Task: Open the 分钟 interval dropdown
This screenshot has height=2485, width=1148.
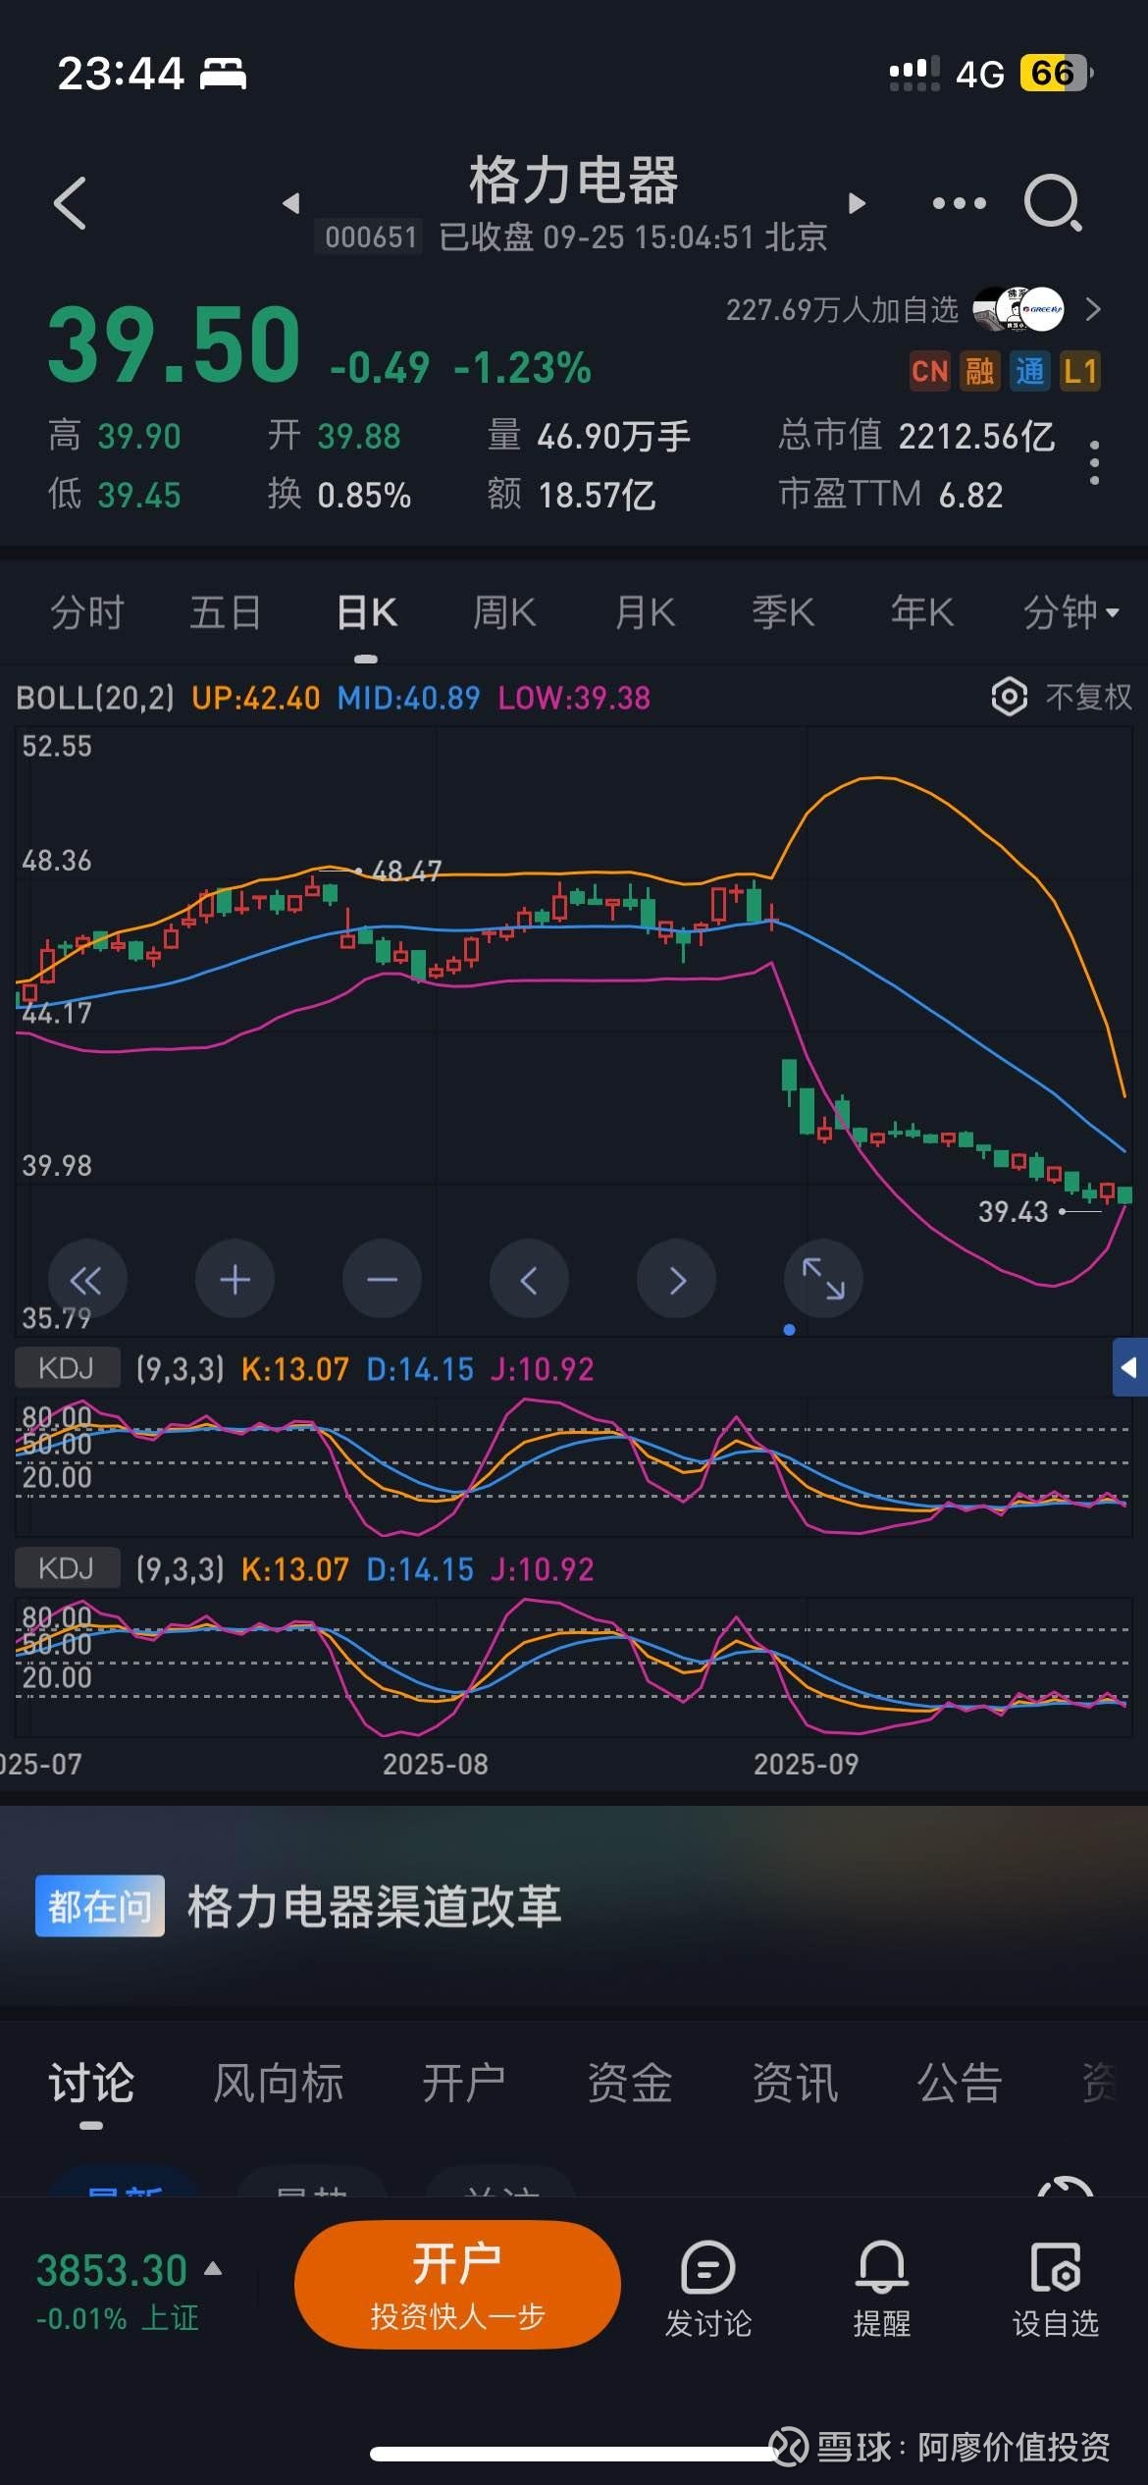Action: click(1070, 612)
